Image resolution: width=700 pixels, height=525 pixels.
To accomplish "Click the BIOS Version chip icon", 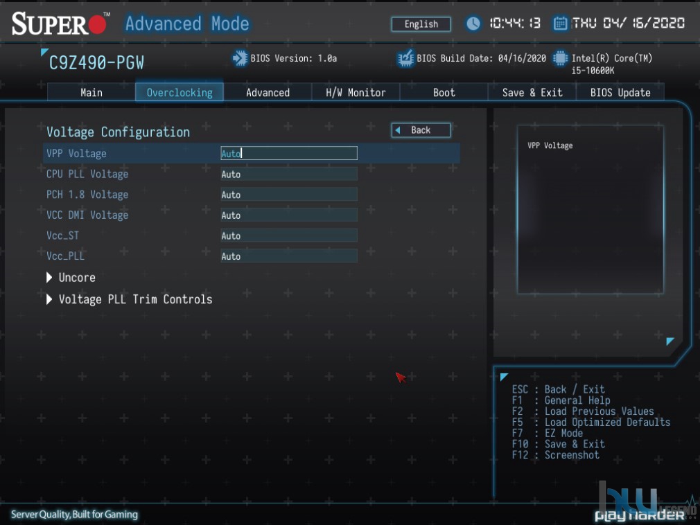I will coord(240,58).
